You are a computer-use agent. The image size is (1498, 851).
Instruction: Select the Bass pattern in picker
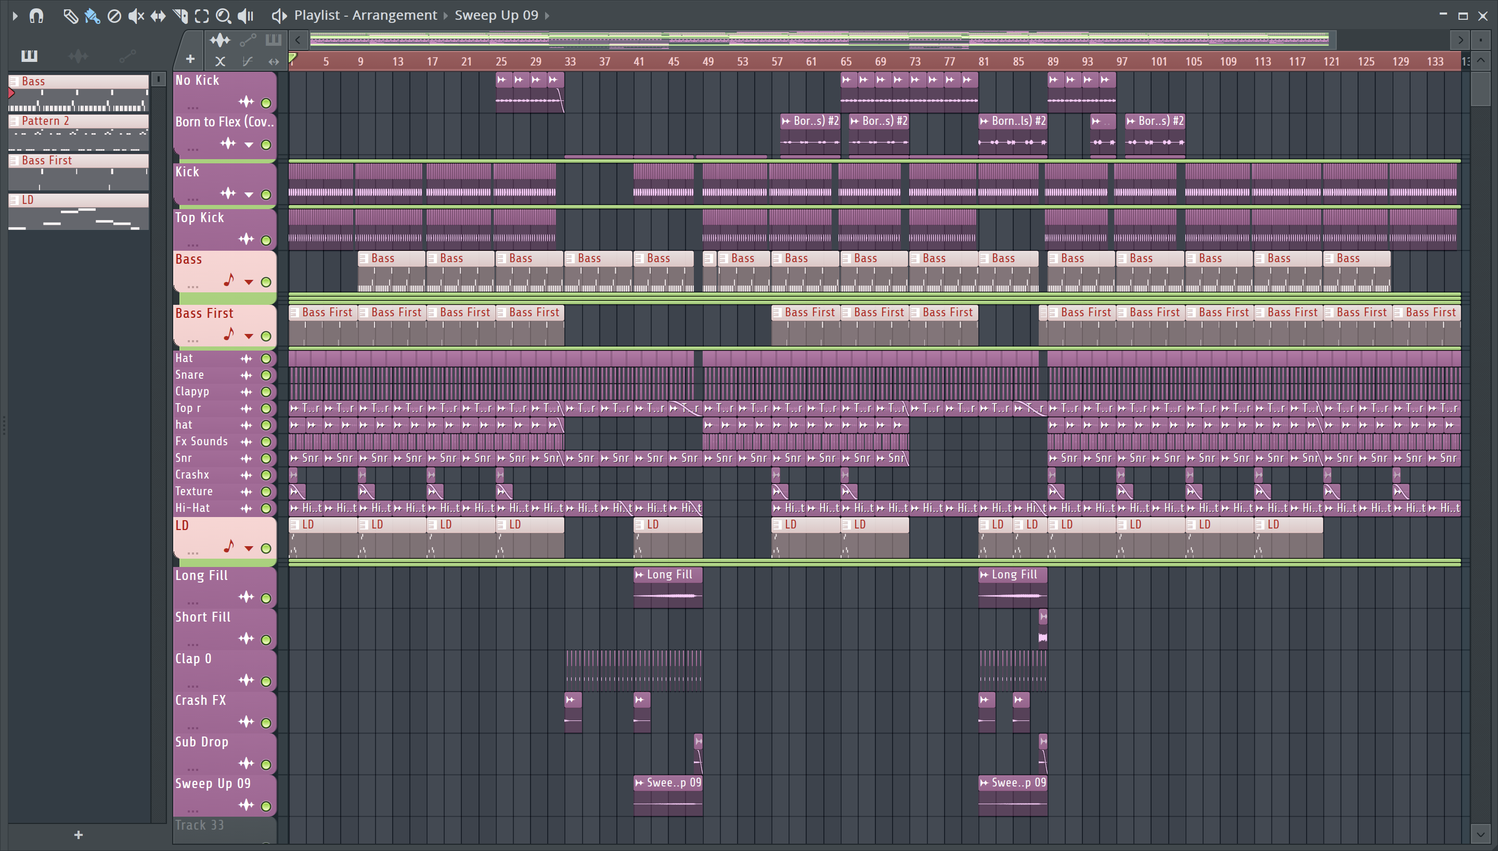pos(79,93)
